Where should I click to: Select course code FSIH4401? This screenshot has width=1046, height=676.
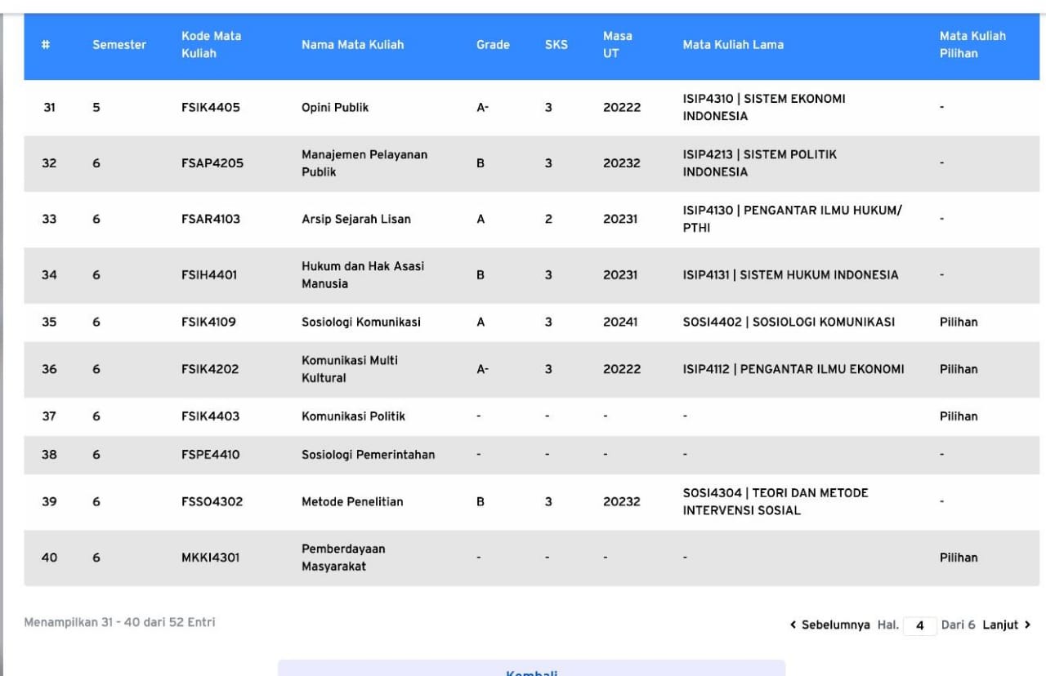click(x=209, y=275)
